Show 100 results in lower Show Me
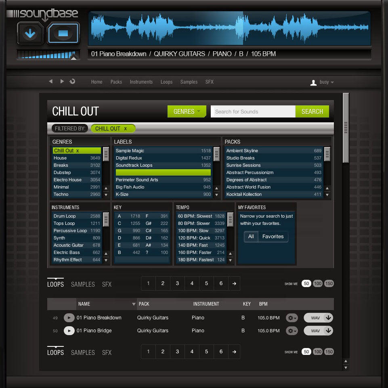 pyautogui.click(x=318, y=352)
